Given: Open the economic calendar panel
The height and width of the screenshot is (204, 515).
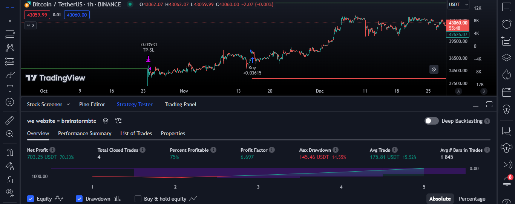Looking at the screenshot, I should [506, 92].
